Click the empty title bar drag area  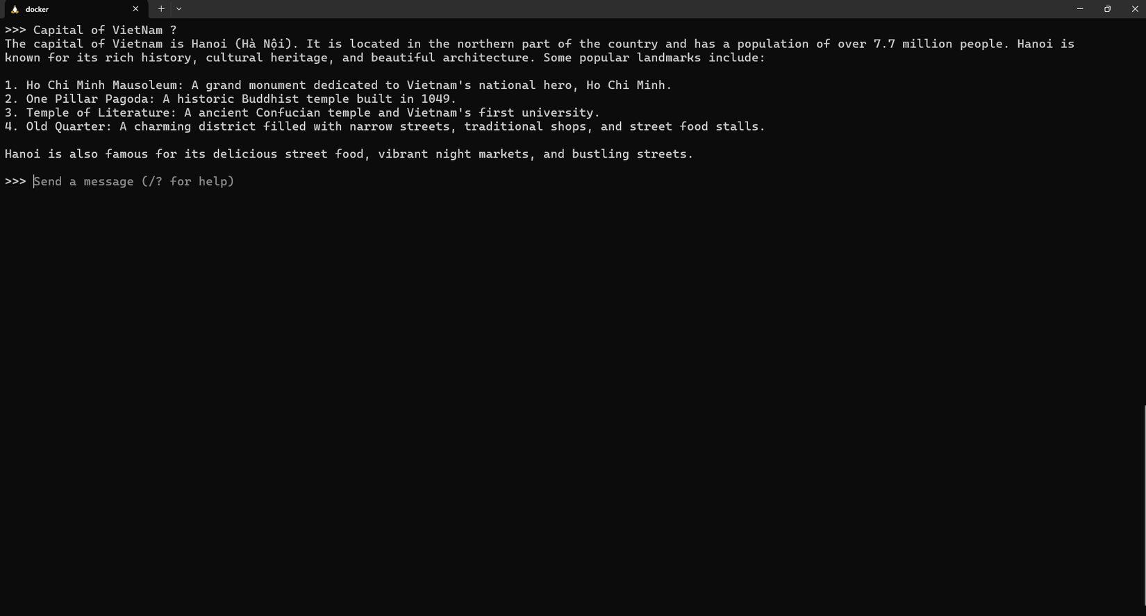pos(625,9)
